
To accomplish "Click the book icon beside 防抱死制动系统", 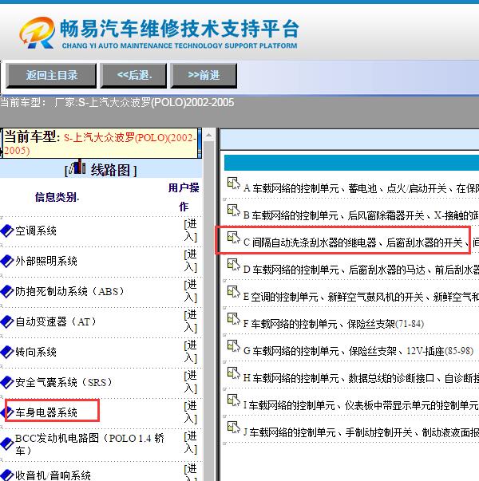I will (x=6, y=291).
